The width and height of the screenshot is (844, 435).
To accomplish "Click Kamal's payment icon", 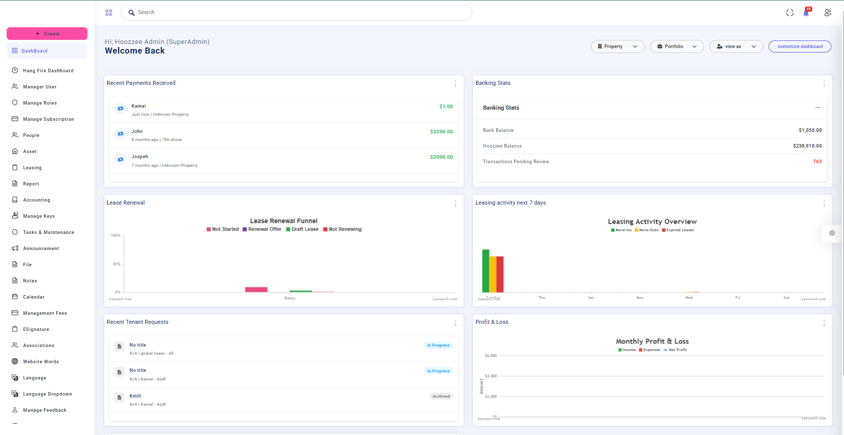I will (x=120, y=109).
